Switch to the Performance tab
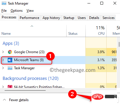The height and width of the screenshot is (106, 120). pos(29,18)
